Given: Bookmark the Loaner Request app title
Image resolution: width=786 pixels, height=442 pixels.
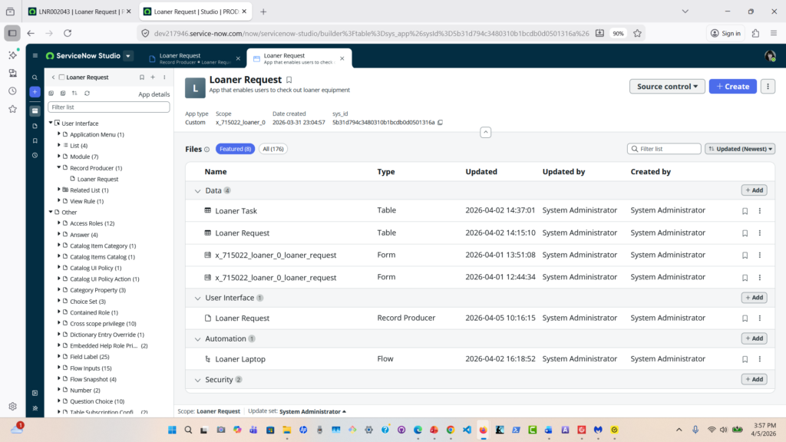Looking at the screenshot, I should point(289,80).
